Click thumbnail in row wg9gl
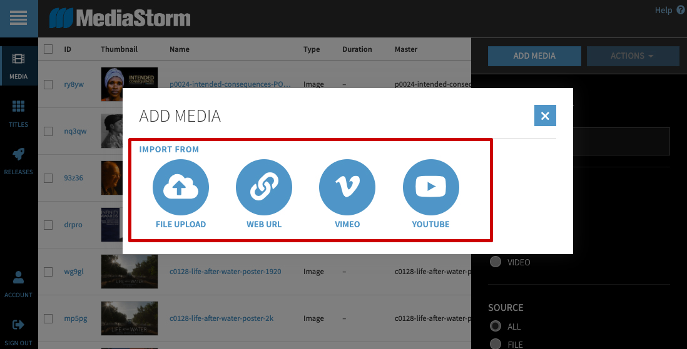This screenshot has width=687, height=349. (x=130, y=272)
